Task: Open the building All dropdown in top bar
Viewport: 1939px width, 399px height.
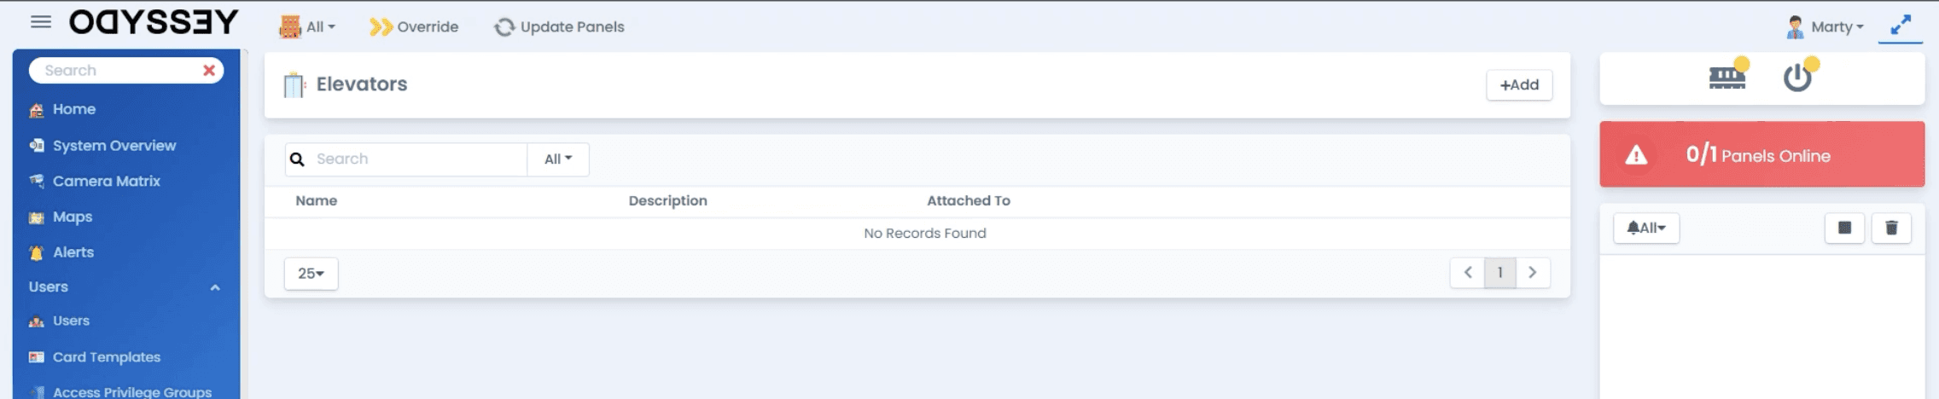Action: [x=307, y=27]
